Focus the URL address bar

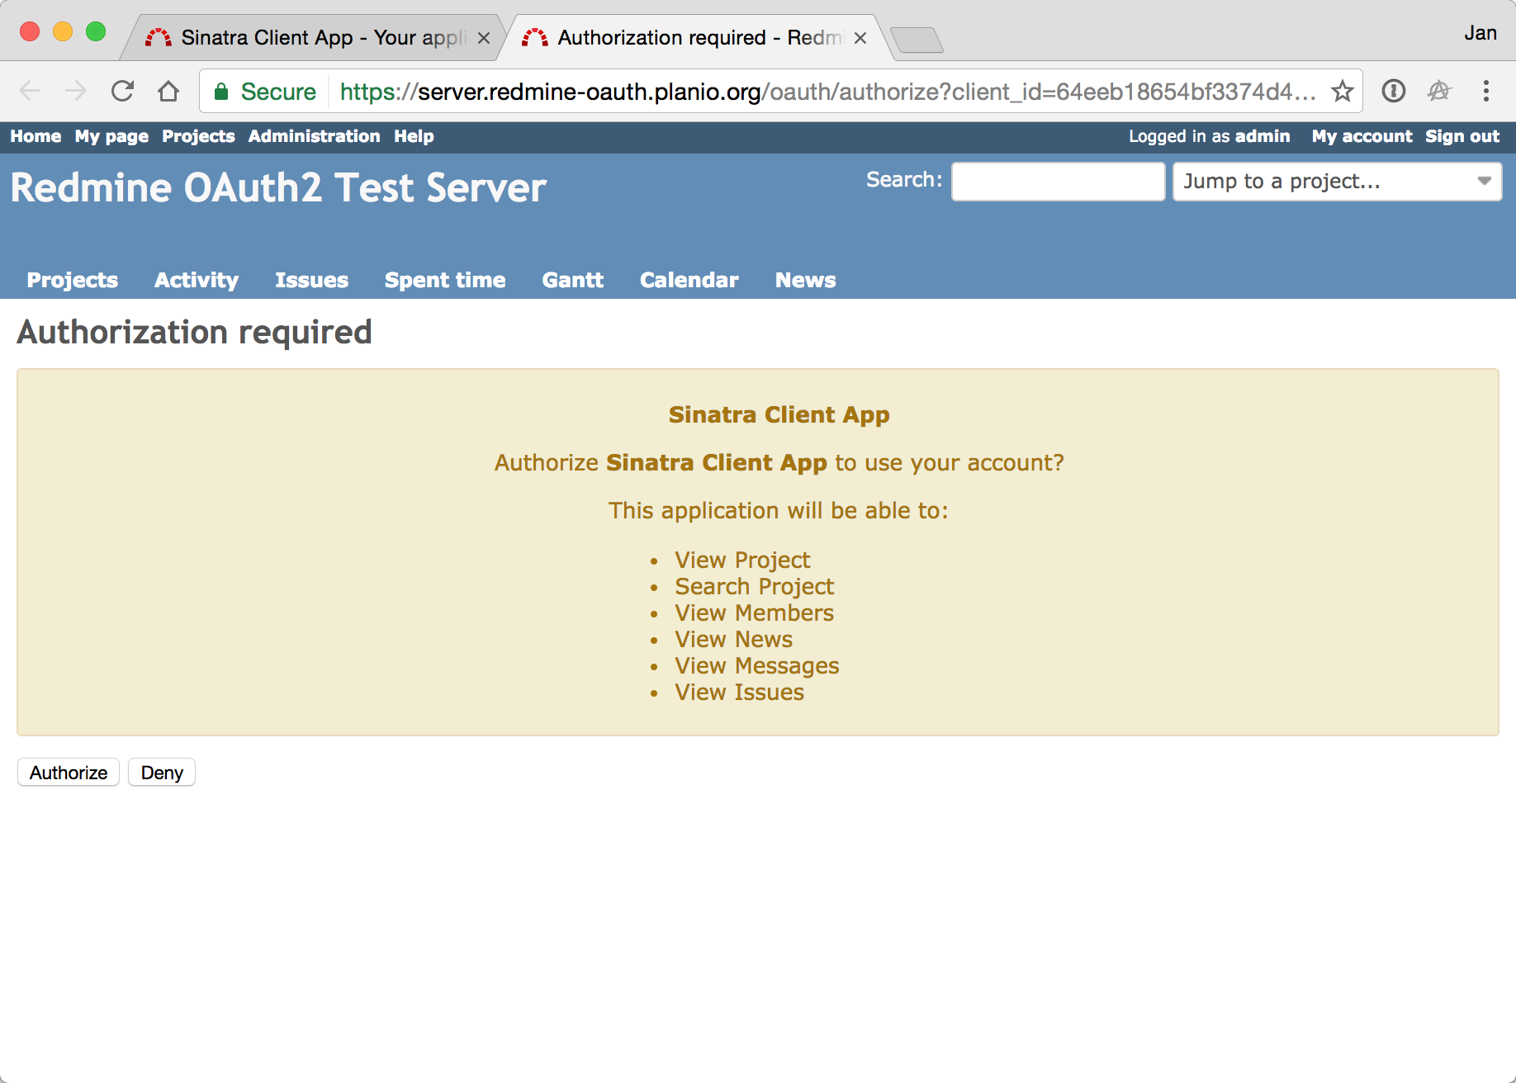tap(827, 92)
